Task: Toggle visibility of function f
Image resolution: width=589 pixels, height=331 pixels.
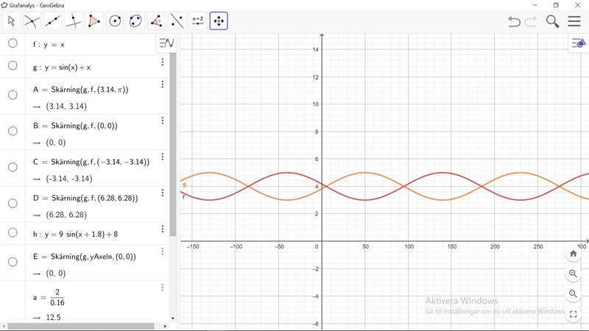Action: [13, 43]
